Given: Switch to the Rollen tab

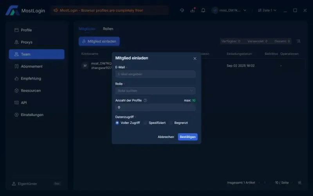Looking at the screenshot, I should click(108, 29).
